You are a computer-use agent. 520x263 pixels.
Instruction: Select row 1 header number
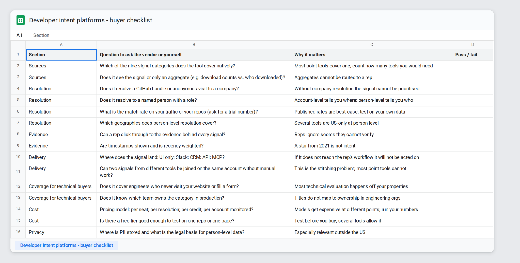[18, 54]
